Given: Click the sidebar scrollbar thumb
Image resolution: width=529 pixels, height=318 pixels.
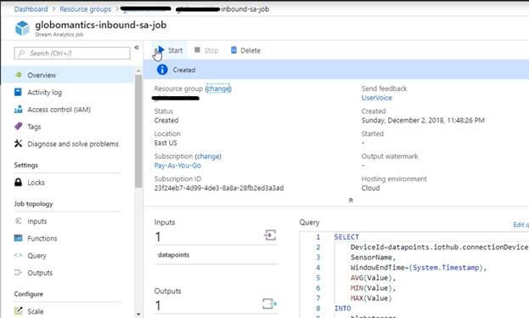Looking at the screenshot, I should coord(138,131).
